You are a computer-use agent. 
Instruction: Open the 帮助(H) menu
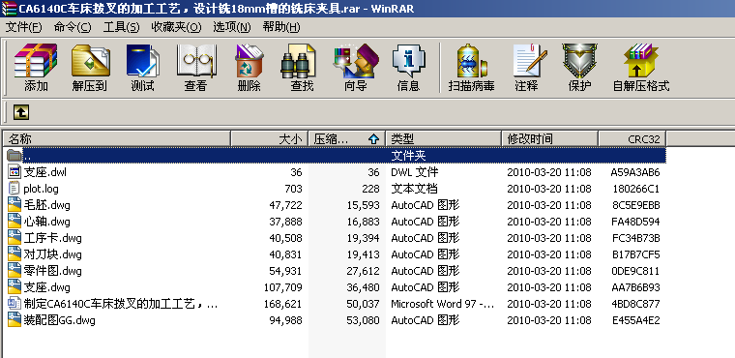(281, 27)
